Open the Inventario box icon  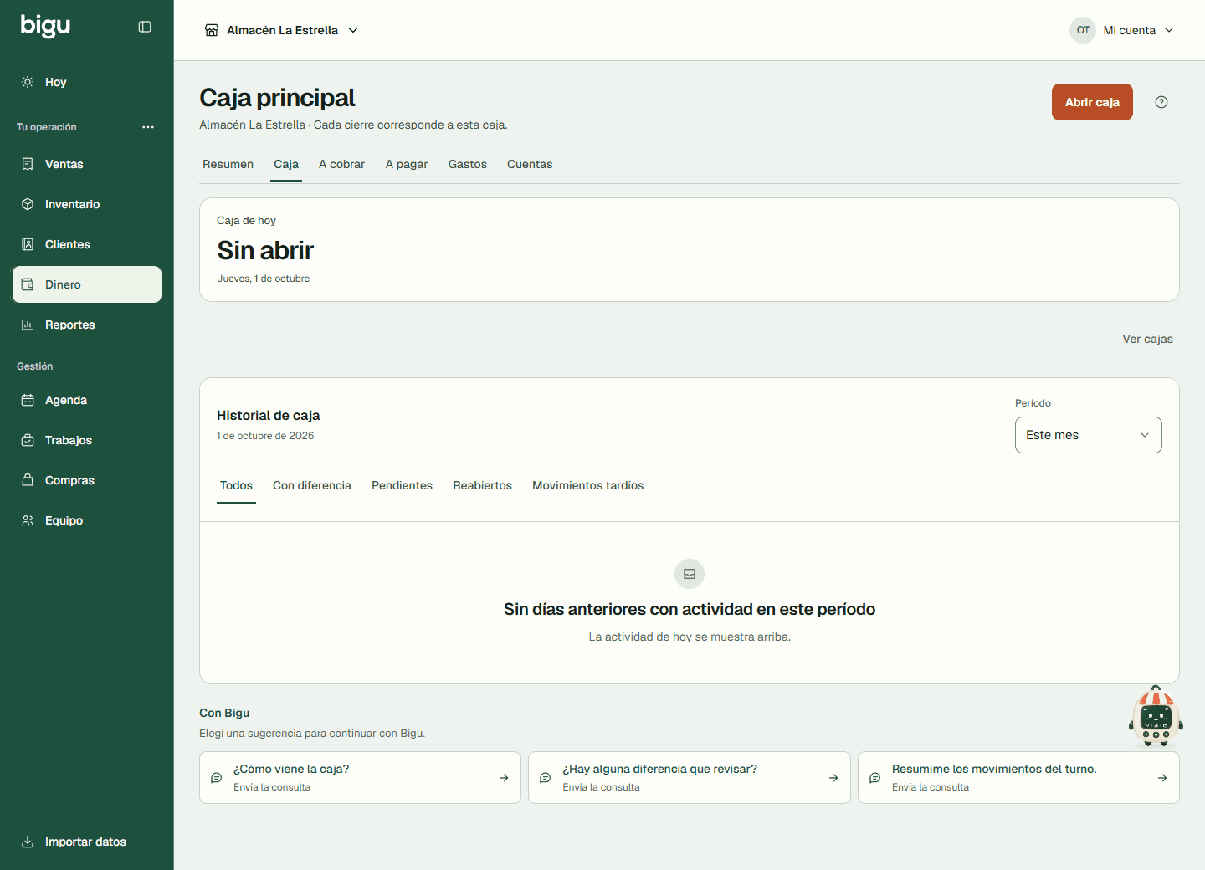pyautogui.click(x=28, y=204)
